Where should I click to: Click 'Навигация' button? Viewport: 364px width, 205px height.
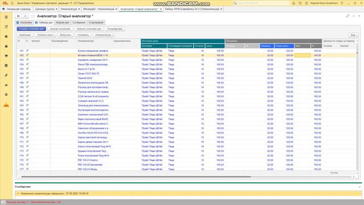(x=25, y=35)
